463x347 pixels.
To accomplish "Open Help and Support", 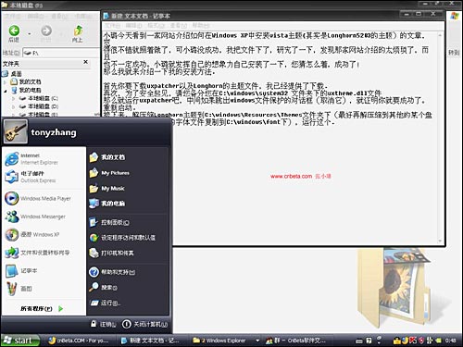I will (x=112, y=272).
